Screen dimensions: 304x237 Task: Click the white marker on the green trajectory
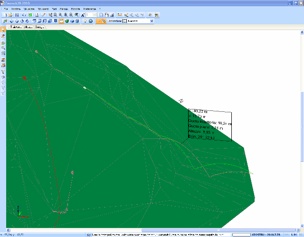coord(85,88)
